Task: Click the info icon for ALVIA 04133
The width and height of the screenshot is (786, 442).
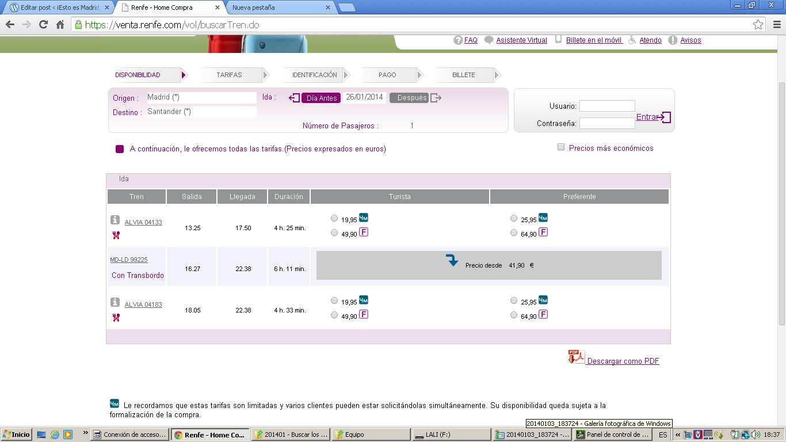Action: tap(115, 220)
